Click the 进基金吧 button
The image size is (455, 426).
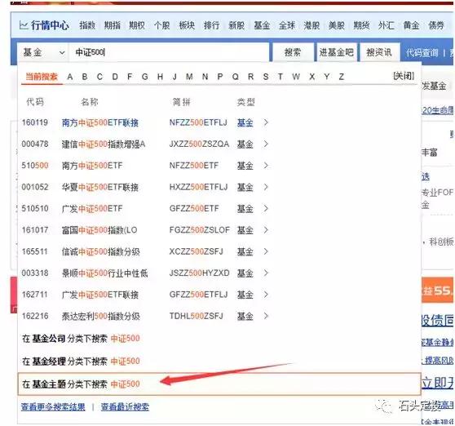[x=337, y=52]
